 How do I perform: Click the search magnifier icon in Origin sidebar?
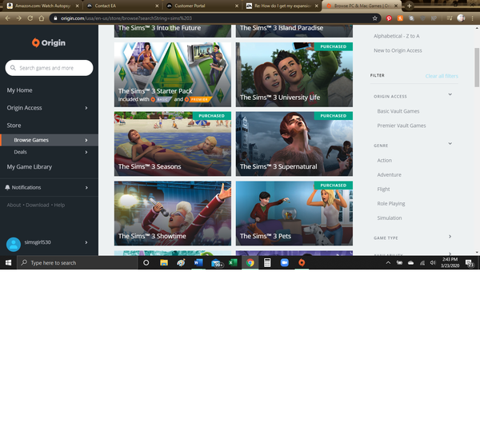pyautogui.click(x=13, y=68)
